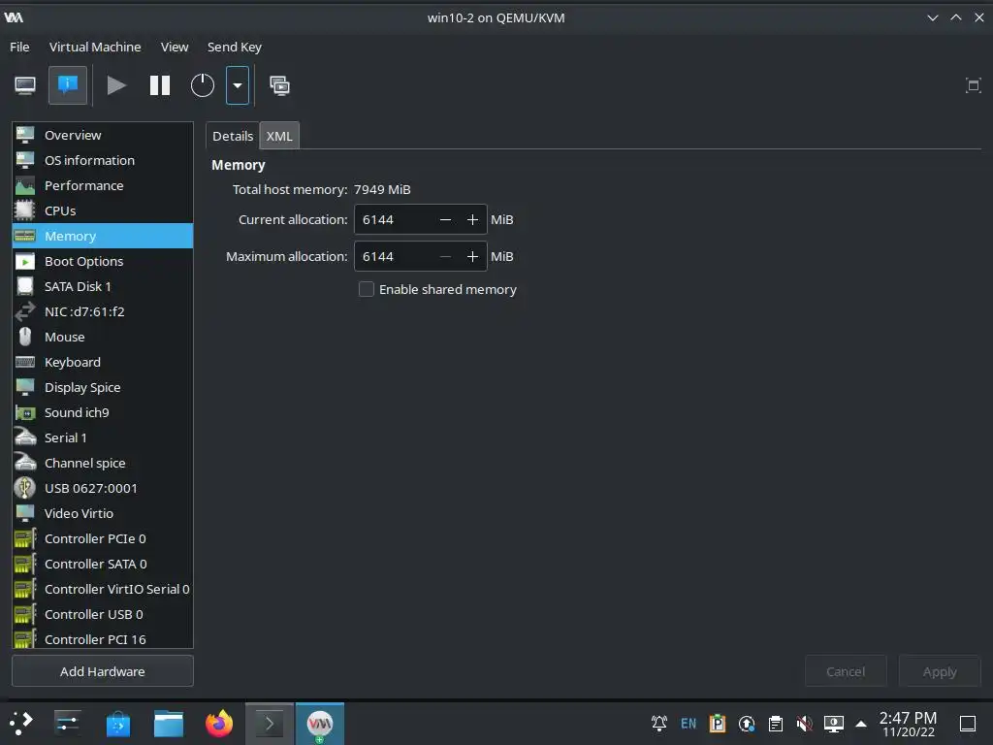Launch Firefox from the taskbar
The image size is (993, 745).
coord(219,723)
